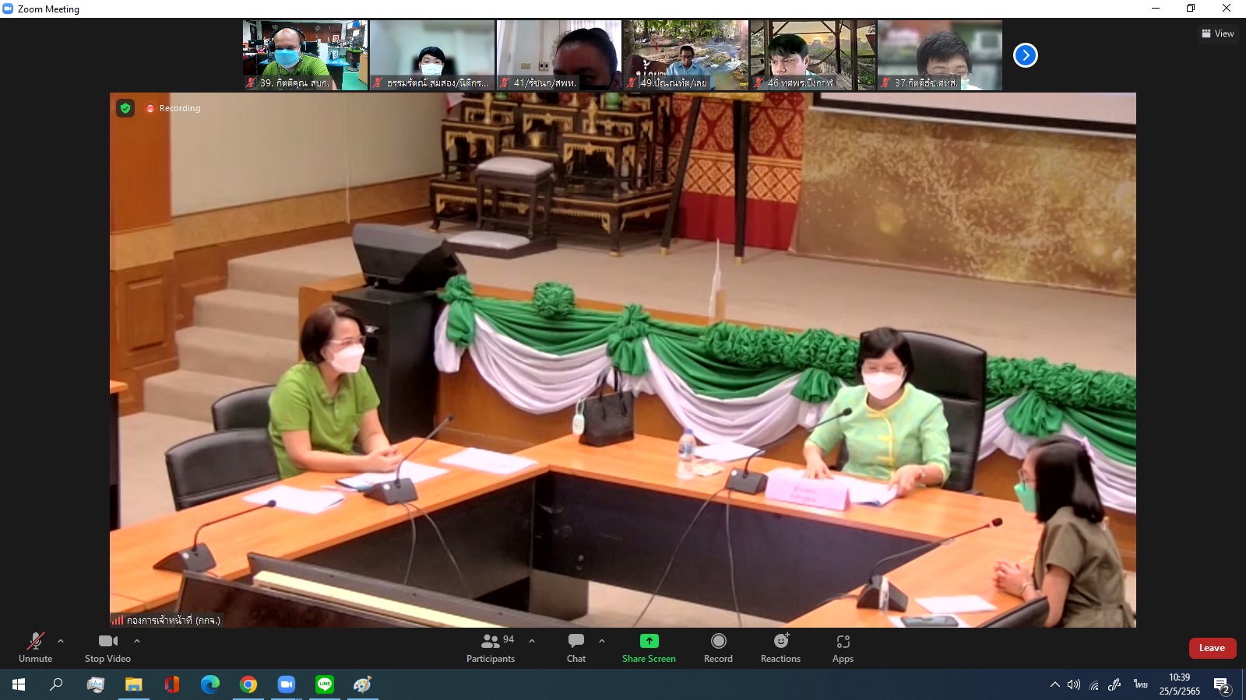Click the green encryption shield icon
1246x700 pixels.
(125, 108)
